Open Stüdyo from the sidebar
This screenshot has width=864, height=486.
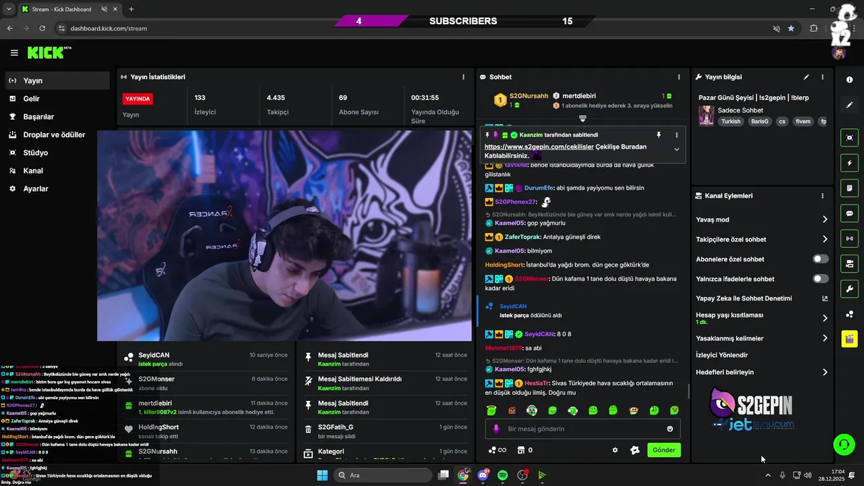point(57,153)
